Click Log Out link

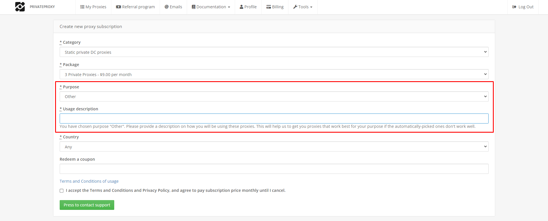click(x=523, y=7)
